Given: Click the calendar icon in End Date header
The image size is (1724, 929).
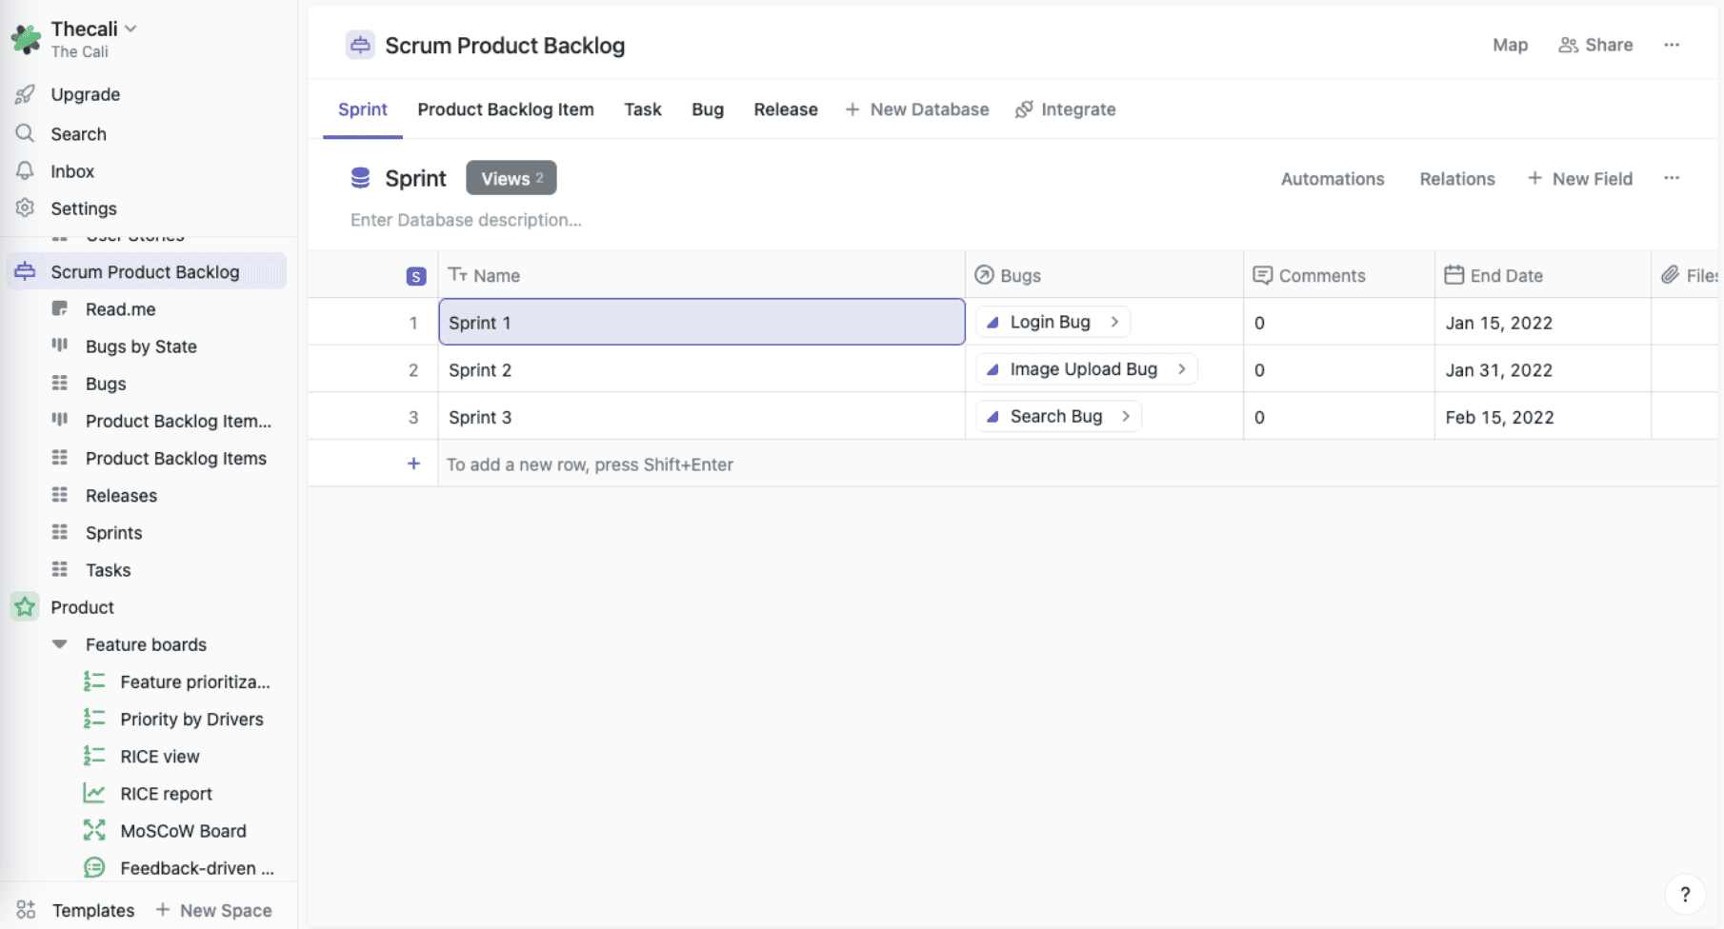Looking at the screenshot, I should (x=1454, y=274).
